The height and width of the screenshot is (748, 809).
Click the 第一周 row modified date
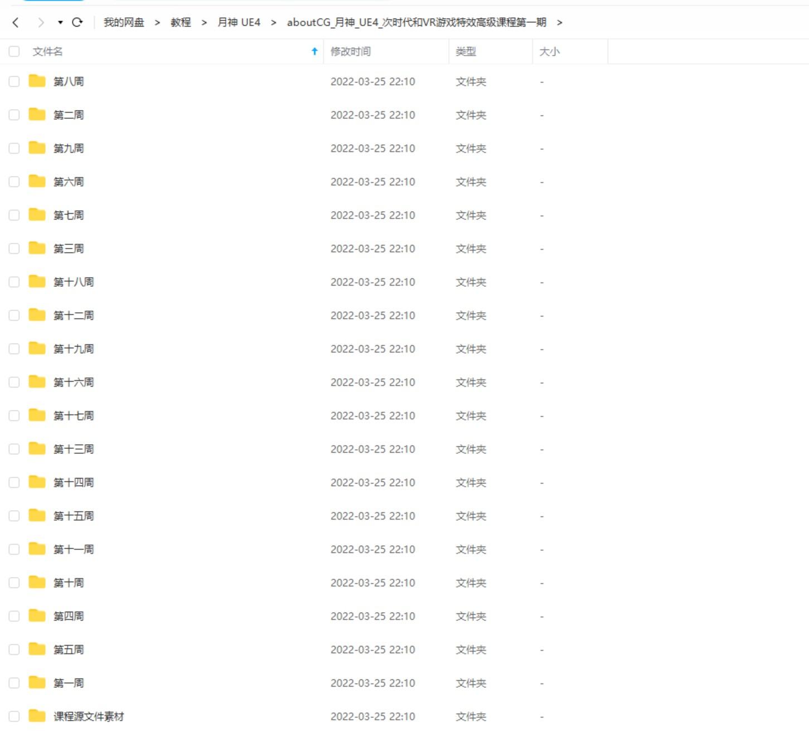[x=372, y=683]
